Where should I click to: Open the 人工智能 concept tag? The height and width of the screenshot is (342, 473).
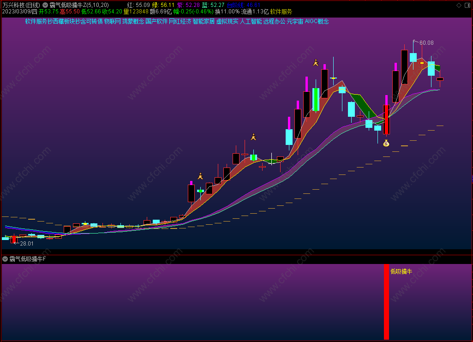251,21
